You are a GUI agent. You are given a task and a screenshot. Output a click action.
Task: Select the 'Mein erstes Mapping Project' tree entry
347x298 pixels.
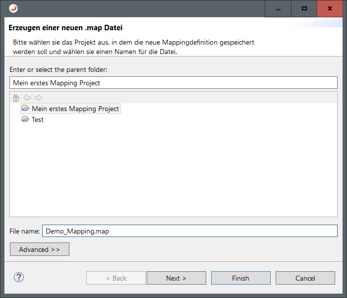click(75, 109)
